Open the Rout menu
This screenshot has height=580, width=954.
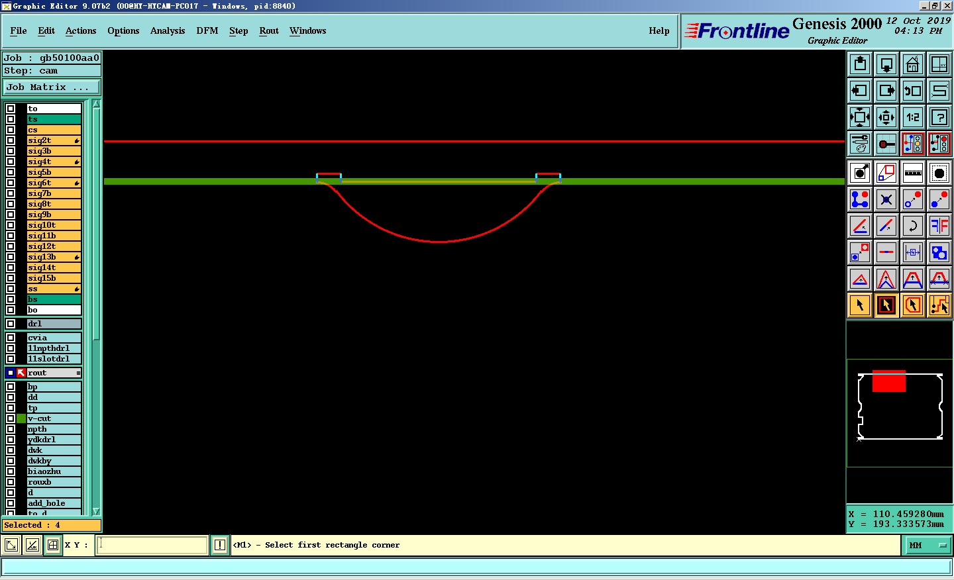pyautogui.click(x=269, y=30)
